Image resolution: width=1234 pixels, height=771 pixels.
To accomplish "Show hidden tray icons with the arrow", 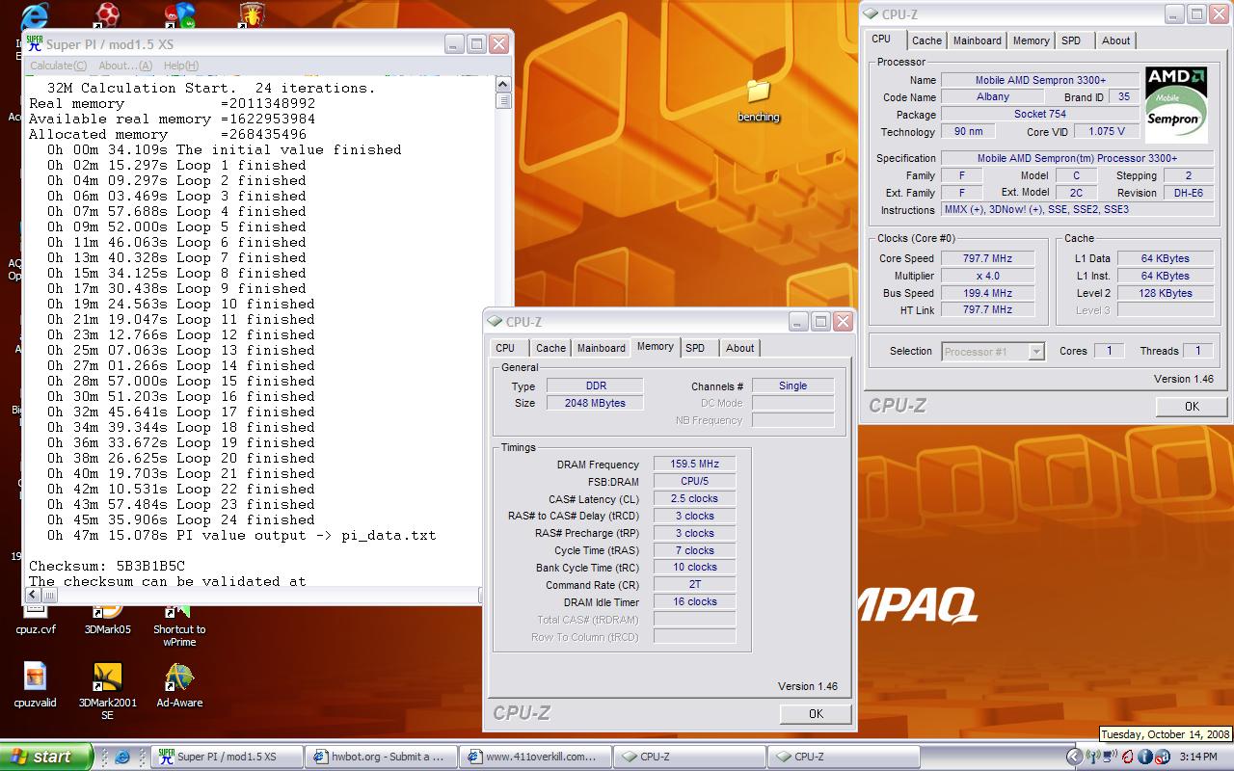I will (1075, 757).
